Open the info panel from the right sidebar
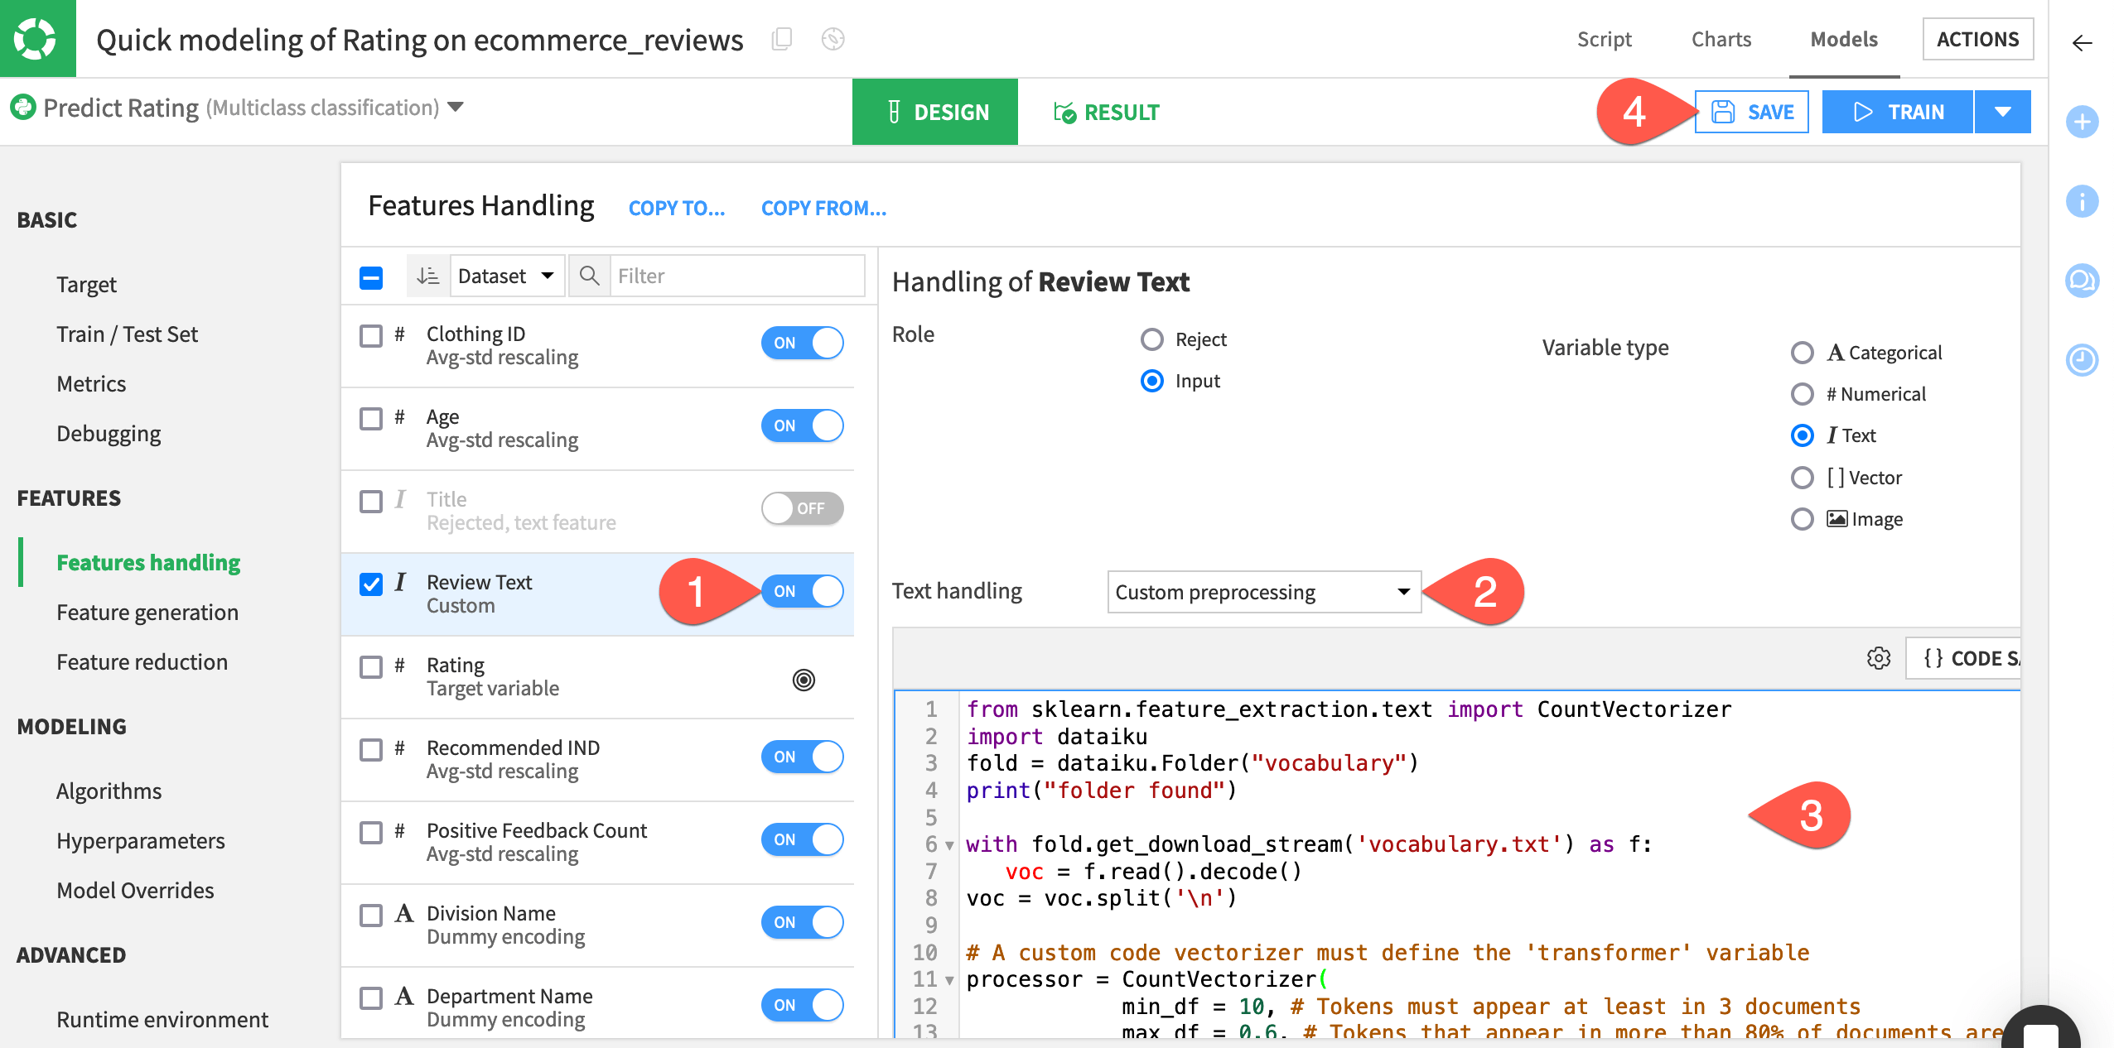Image resolution: width=2114 pixels, height=1048 pixels. tap(2083, 201)
